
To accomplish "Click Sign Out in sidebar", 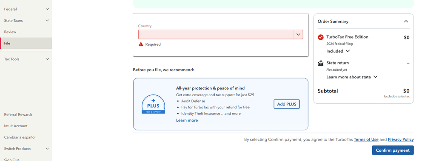I will pos(11,160).
